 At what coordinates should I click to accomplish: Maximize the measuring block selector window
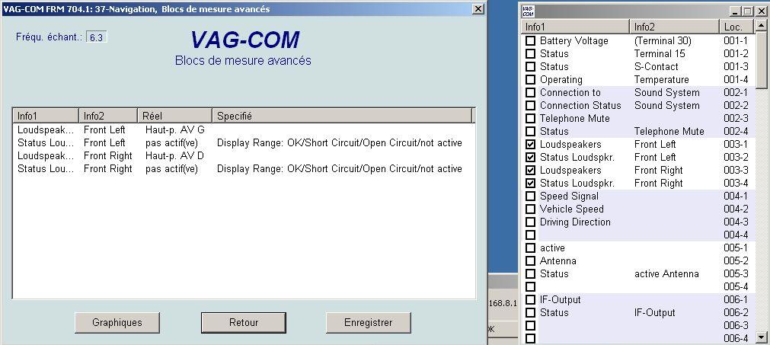point(747,11)
